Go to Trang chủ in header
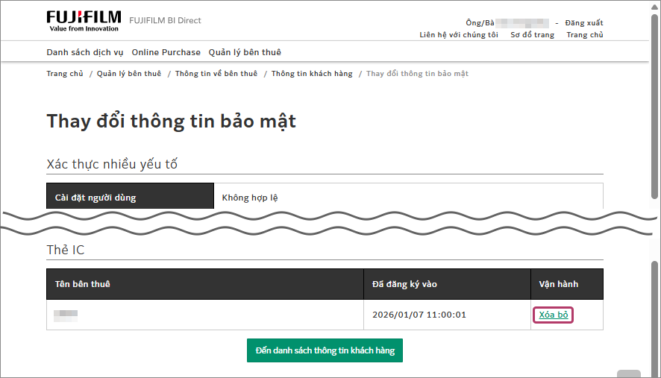The height and width of the screenshot is (378, 661). tap(585, 35)
